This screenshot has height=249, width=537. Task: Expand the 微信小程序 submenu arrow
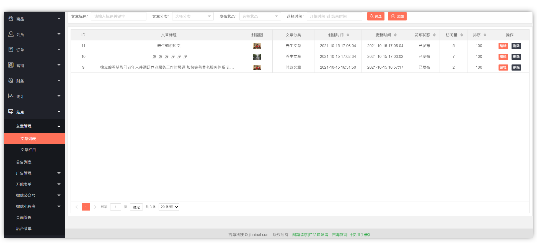[59, 206]
